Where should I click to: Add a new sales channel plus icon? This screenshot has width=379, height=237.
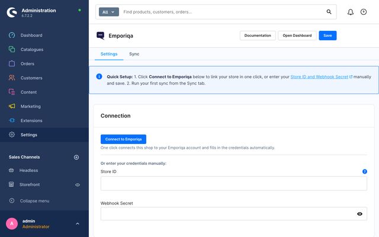tap(76, 157)
